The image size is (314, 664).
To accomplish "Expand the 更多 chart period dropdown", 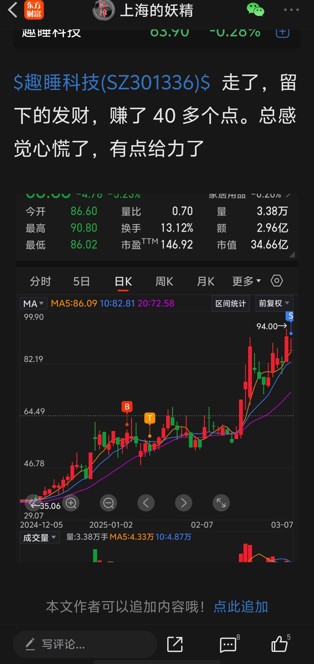I will 247,281.
